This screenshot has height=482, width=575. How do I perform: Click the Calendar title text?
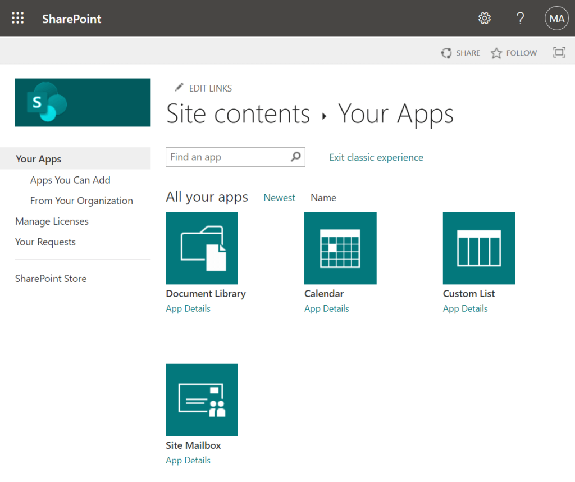(x=324, y=294)
